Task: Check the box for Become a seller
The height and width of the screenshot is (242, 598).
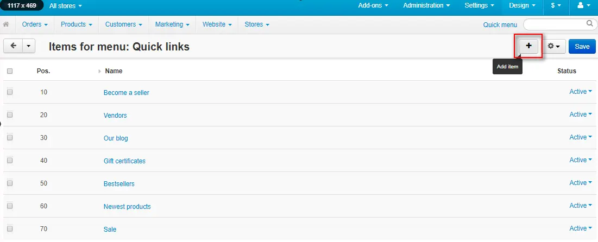Action: click(x=10, y=92)
